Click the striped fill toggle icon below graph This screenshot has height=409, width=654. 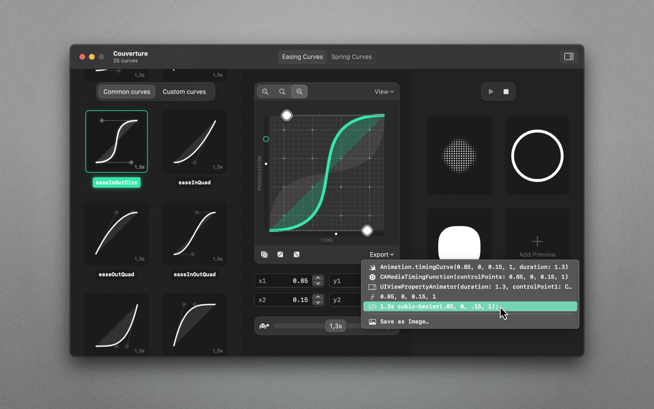point(296,254)
